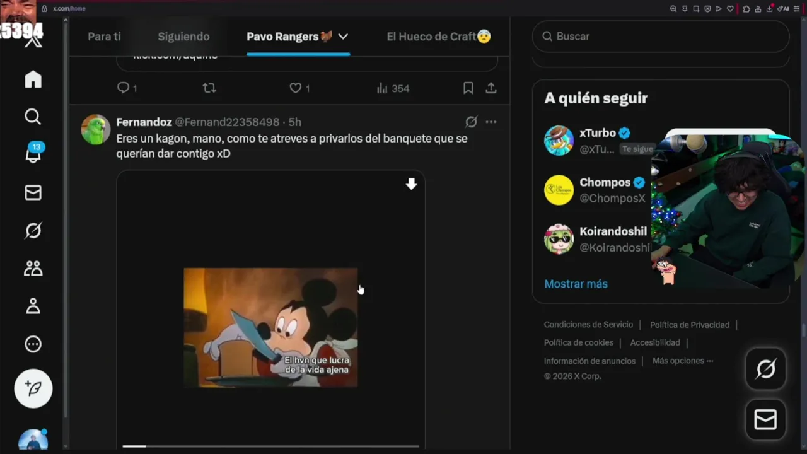807x454 pixels.
Task: Click Koirandoshil avatar image
Action: coord(559,239)
